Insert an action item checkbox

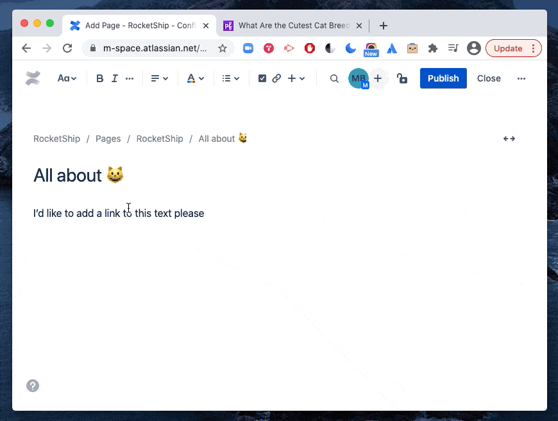click(262, 78)
